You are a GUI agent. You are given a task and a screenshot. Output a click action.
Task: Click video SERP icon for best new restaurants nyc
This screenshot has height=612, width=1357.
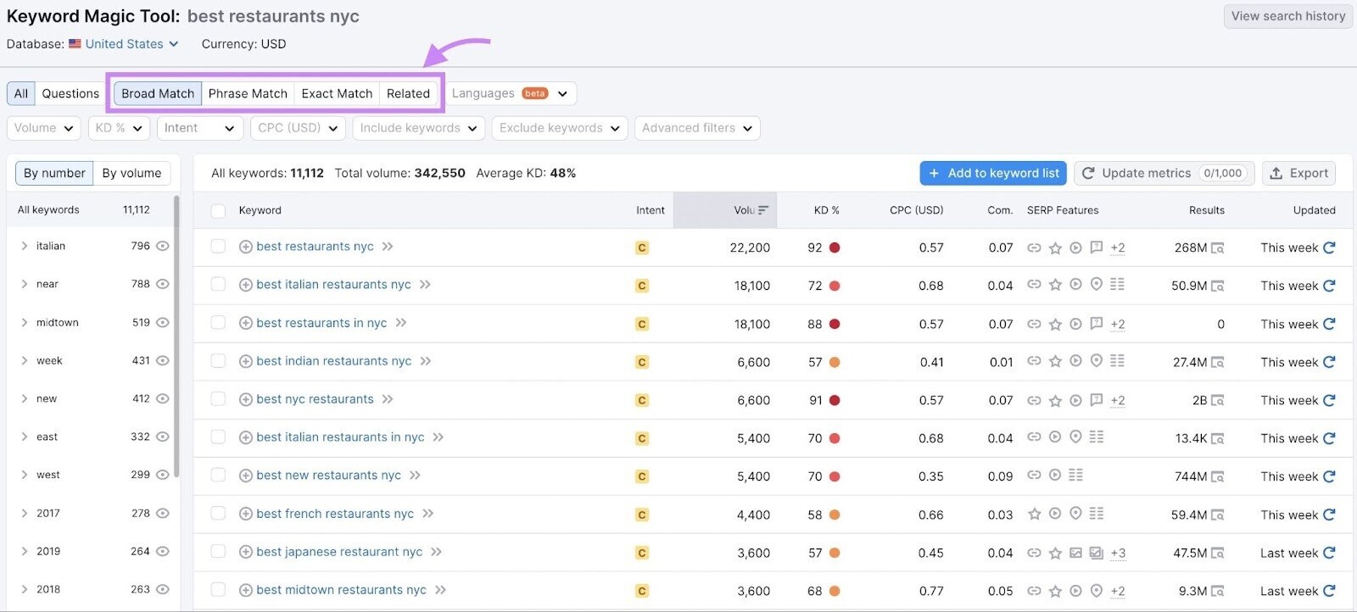click(x=1055, y=476)
